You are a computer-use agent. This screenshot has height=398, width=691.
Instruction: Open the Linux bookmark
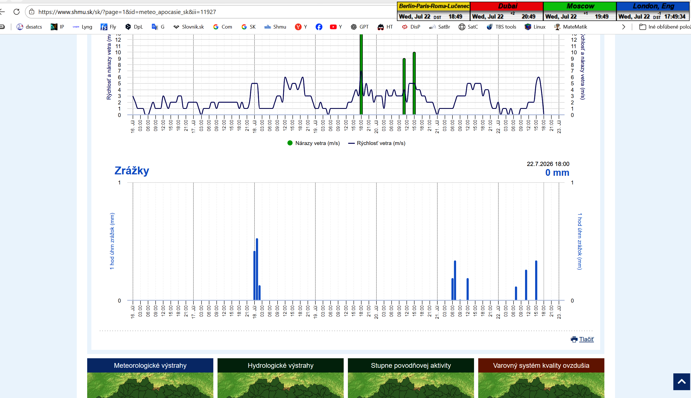point(535,27)
